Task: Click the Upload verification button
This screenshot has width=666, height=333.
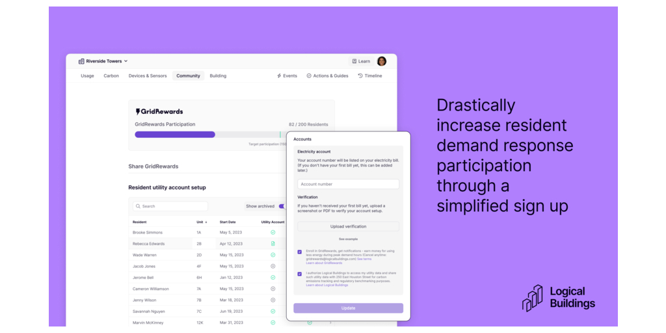Action: tap(348, 226)
